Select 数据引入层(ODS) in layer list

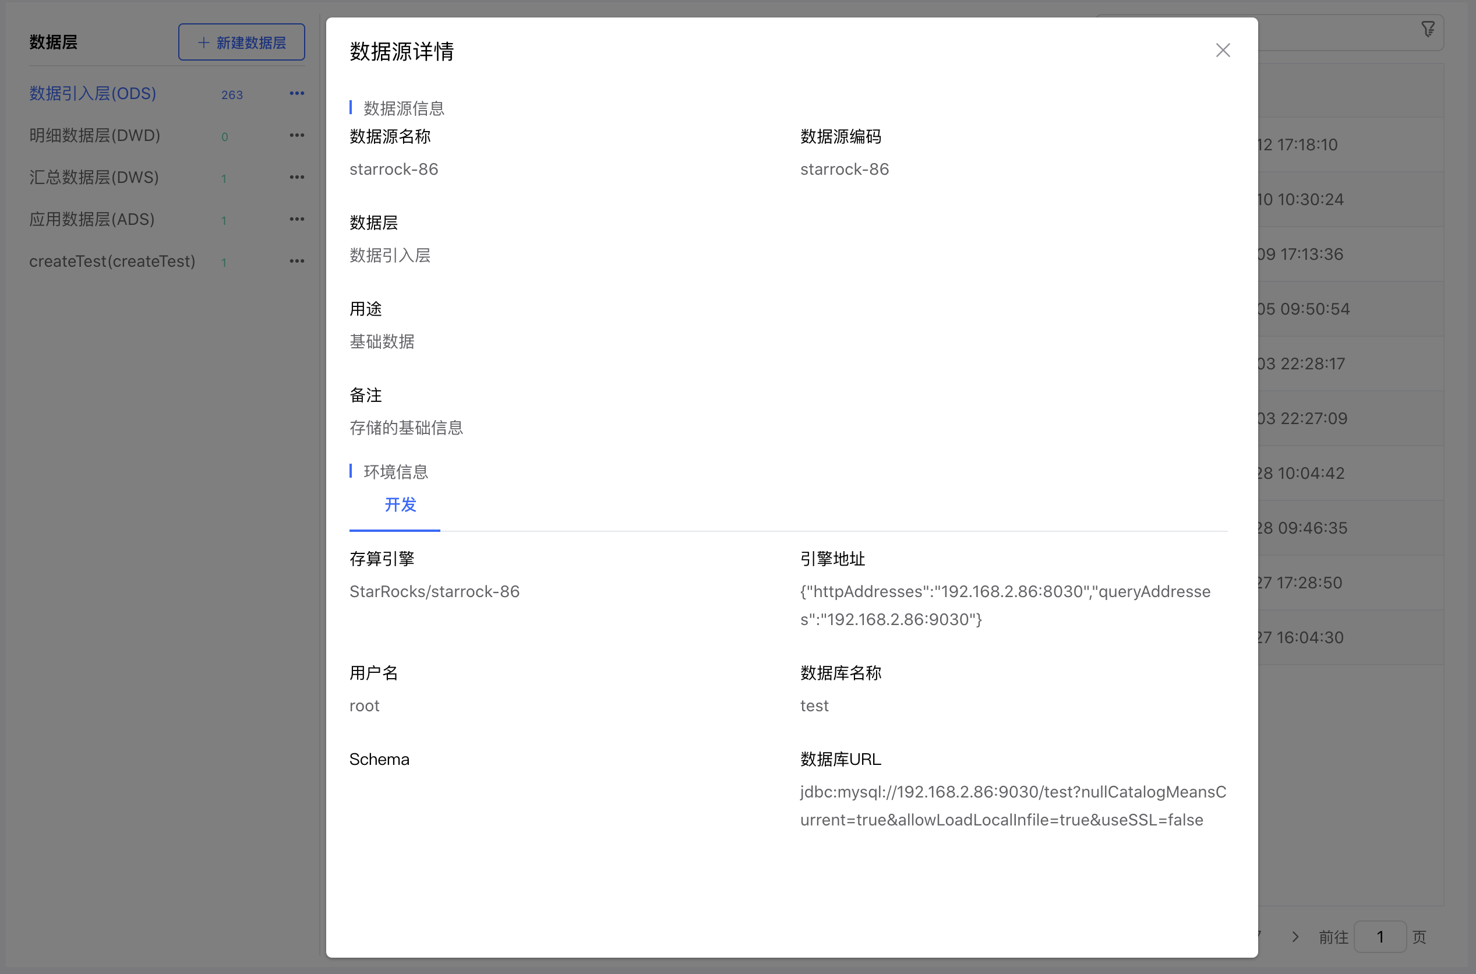pos(93,93)
